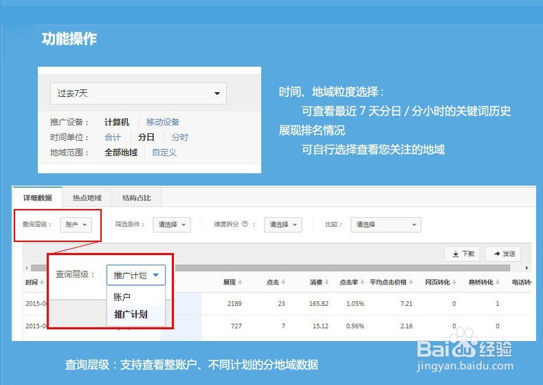Switch to the 详细数据 tab
Screen dimensions: 543x385
click(37, 197)
